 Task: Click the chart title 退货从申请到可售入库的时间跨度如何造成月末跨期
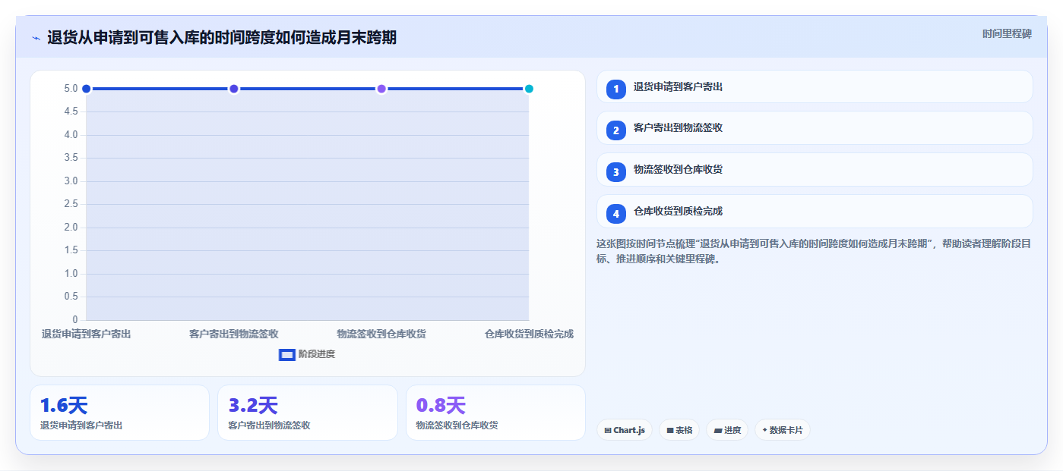[x=222, y=38]
